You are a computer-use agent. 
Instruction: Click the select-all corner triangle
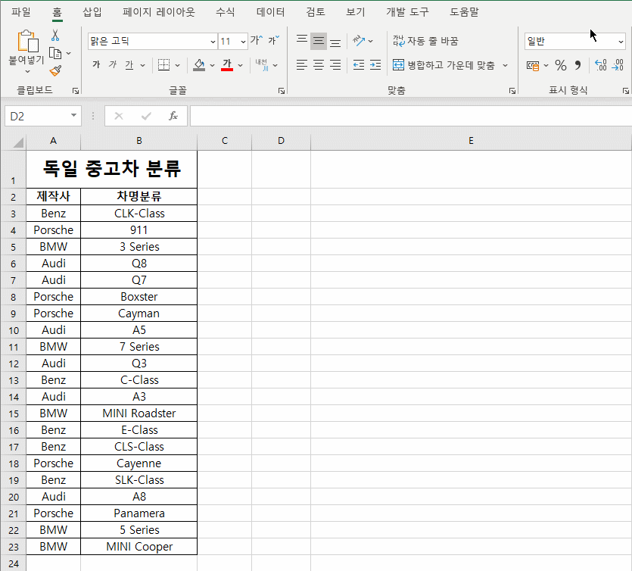pyautogui.click(x=18, y=142)
